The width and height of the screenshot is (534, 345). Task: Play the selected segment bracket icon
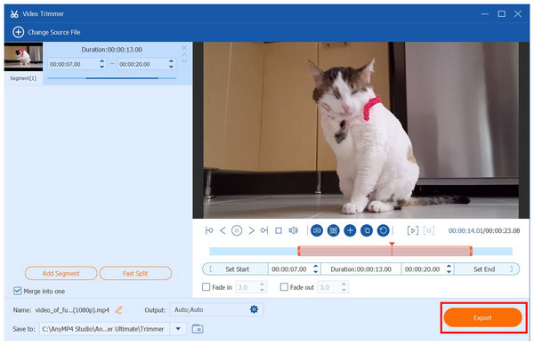pyautogui.click(x=413, y=230)
